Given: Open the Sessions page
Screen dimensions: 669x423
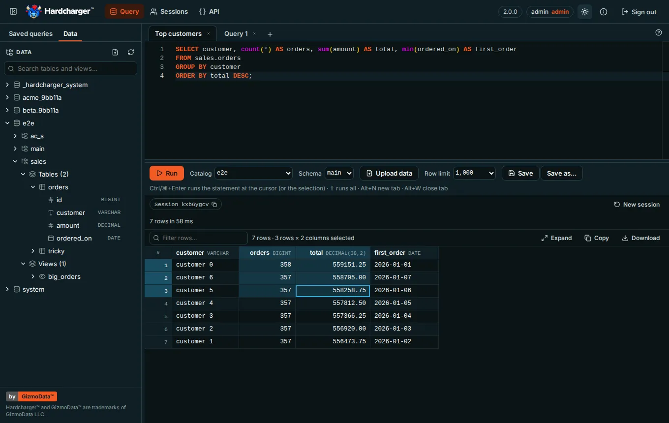Looking at the screenshot, I should pyautogui.click(x=169, y=12).
